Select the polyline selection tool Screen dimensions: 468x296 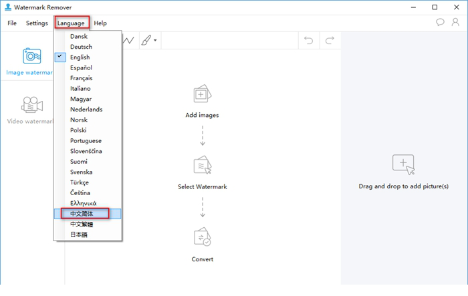click(x=128, y=41)
